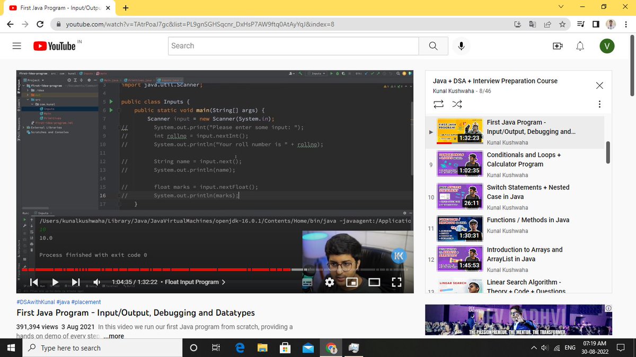Open the green V account avatar menu
Viewport: 636px width, 357px height.
(607, 46)
